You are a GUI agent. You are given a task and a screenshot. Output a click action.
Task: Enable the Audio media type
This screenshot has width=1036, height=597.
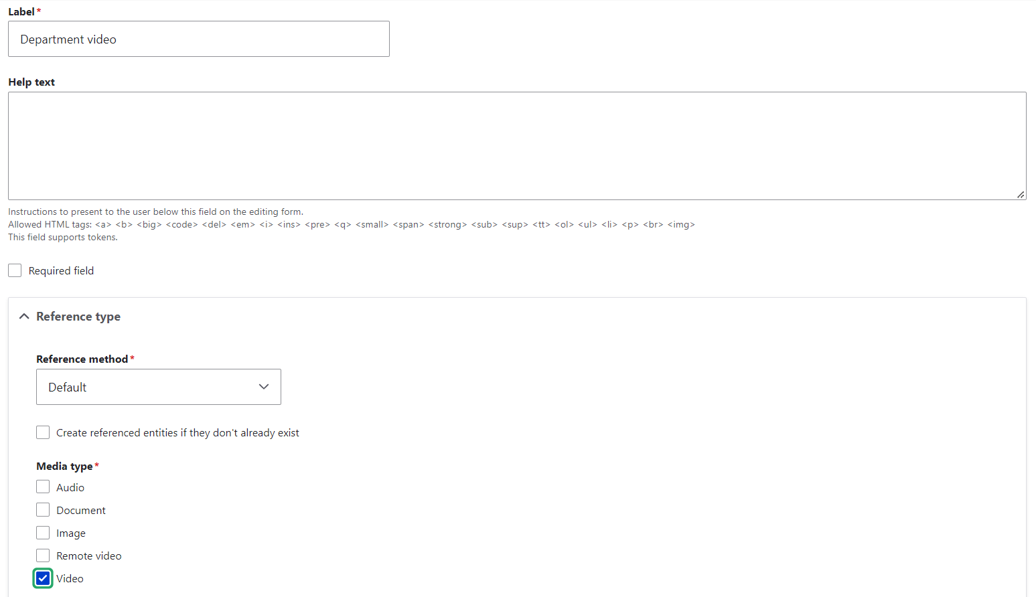43,487
